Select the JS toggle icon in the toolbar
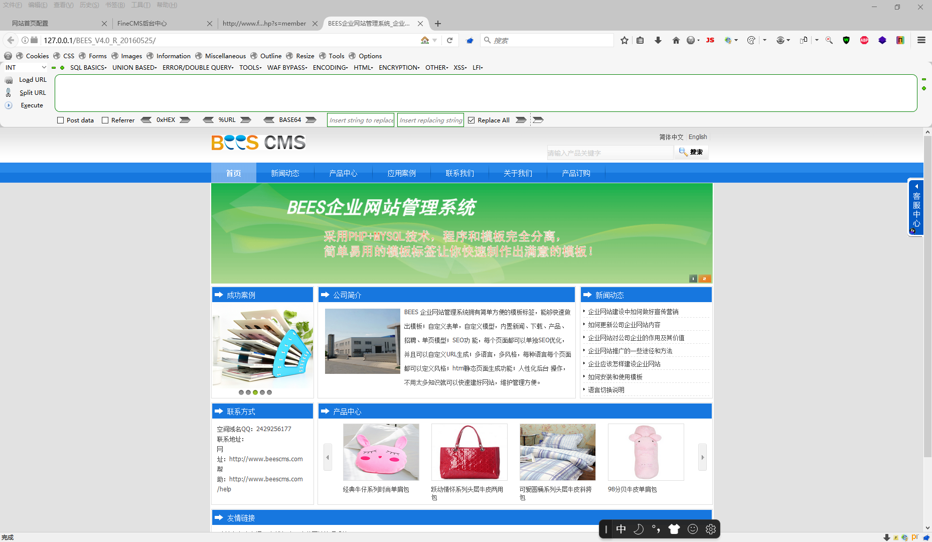The width and height of the screenshot is (932, 542). coord(710,40)
